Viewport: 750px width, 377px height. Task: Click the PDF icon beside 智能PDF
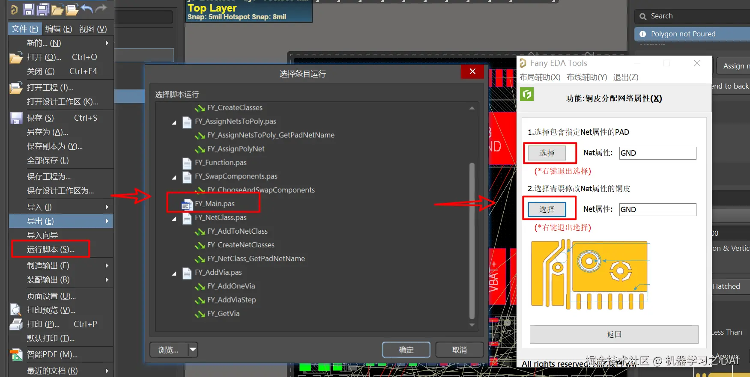[x=16, y=355]
